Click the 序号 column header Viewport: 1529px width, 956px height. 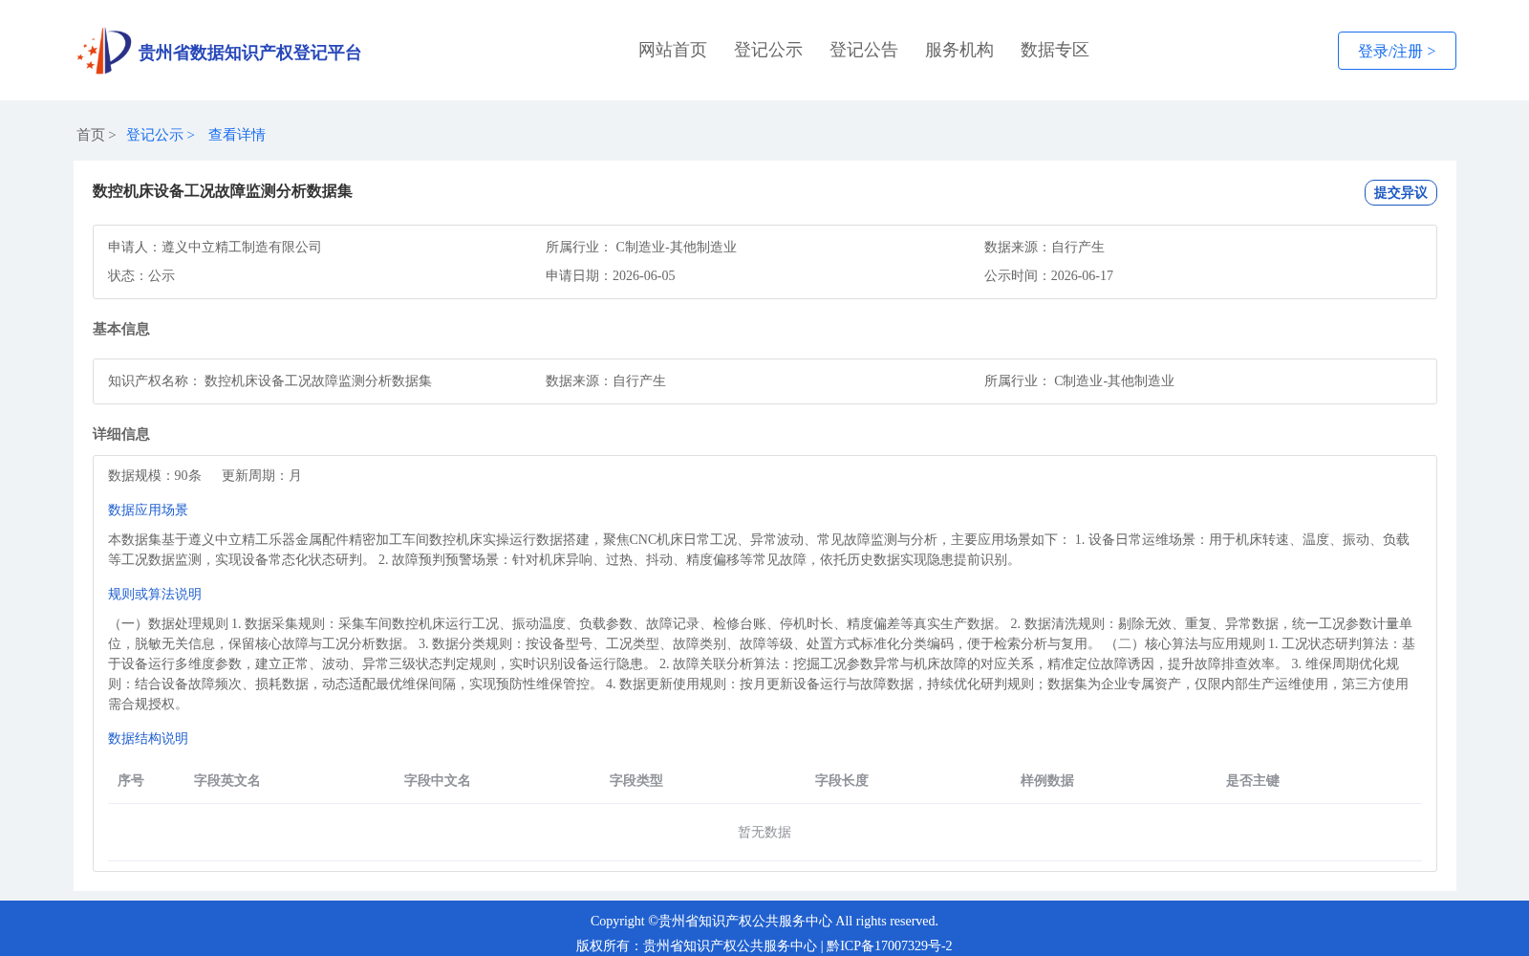131,780
